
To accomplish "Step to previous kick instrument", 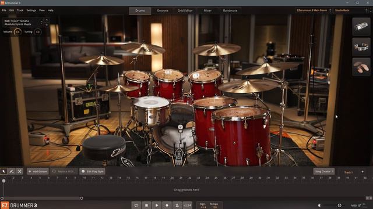I will [47, 20].
